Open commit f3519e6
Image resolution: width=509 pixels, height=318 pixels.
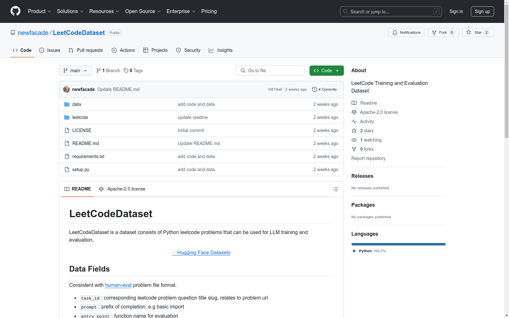click(275, 89)
